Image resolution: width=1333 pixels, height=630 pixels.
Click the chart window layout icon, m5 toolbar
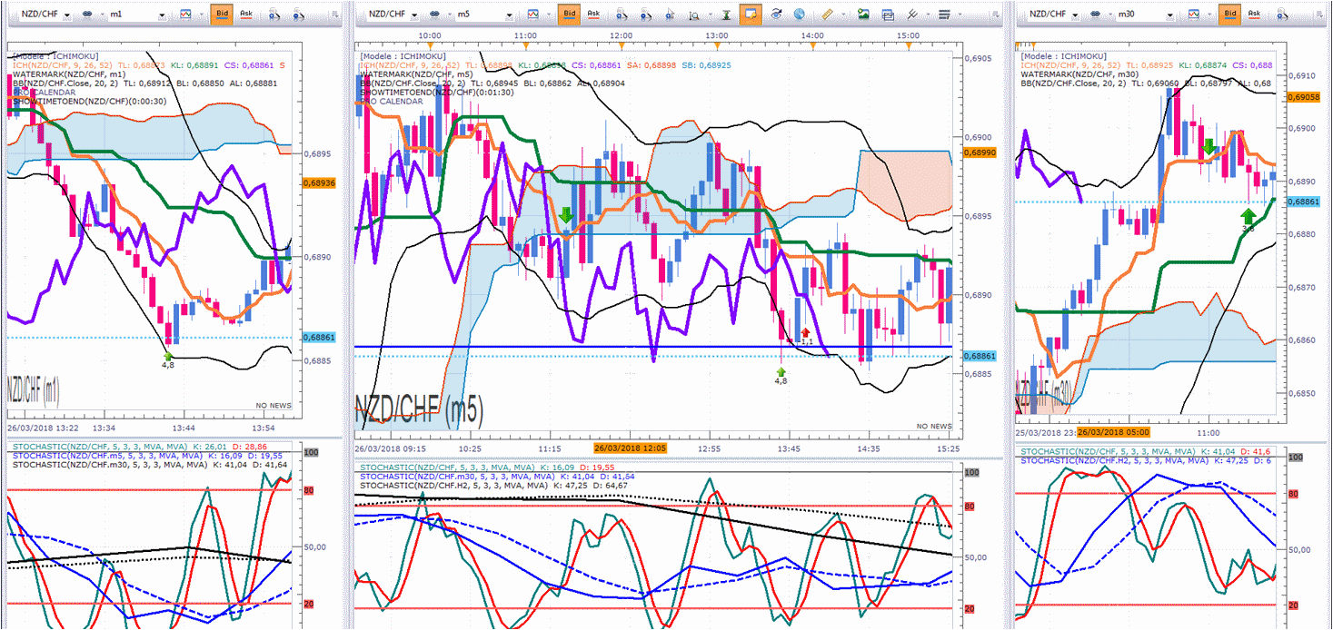click(x=888, y=15)
